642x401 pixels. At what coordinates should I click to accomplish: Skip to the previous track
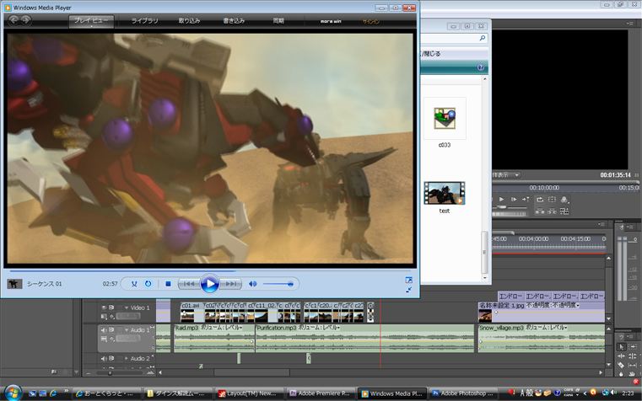[189, 284]
